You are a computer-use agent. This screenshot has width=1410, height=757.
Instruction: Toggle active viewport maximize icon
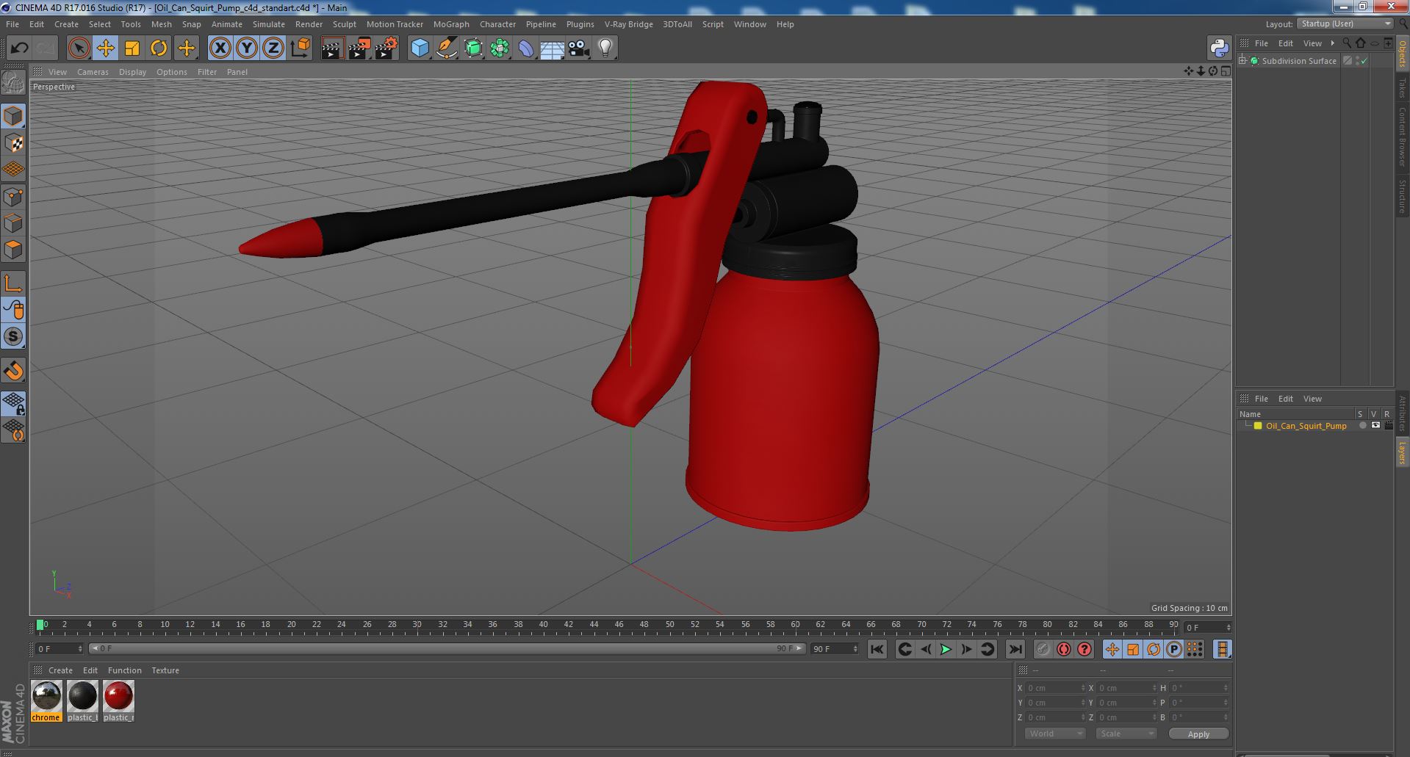pos(1226,71)
